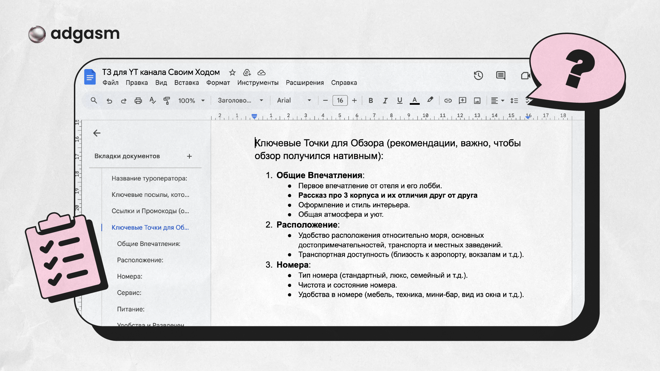
Task: Click the text color underlined A
Action: tap(415, 101)
